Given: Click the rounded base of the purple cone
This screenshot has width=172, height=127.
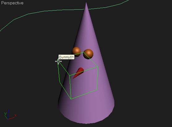Looking at the screenshot, I should point(86,116).
